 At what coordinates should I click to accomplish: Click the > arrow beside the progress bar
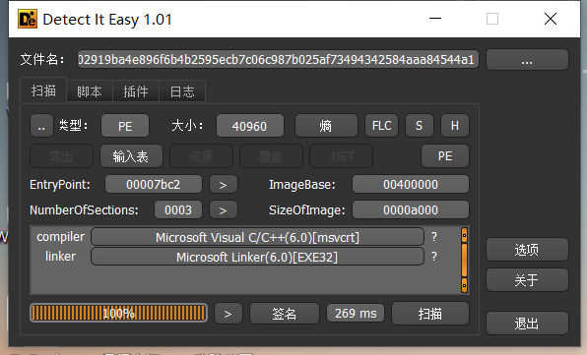pyautogui.click(x=228, y=314)
